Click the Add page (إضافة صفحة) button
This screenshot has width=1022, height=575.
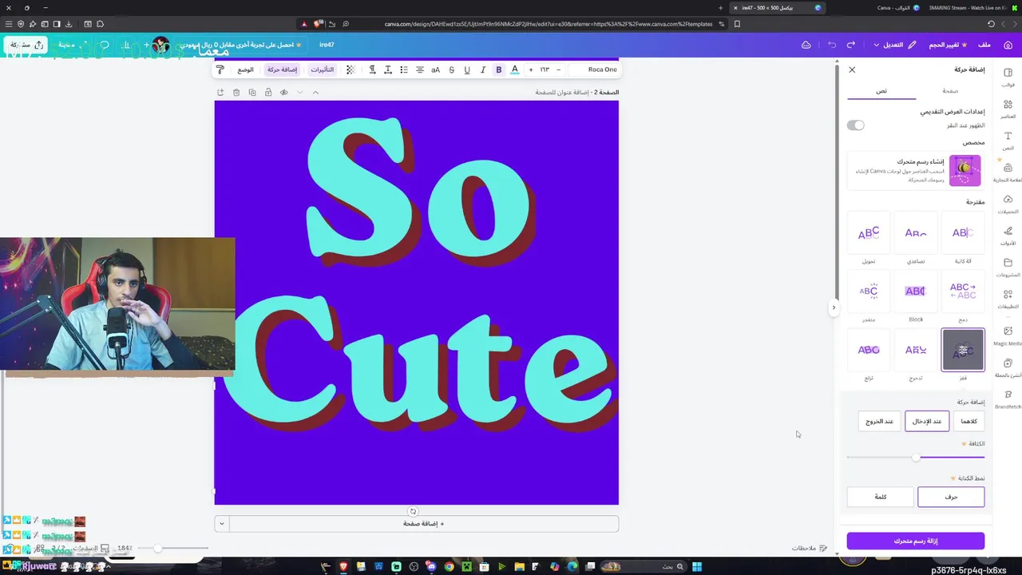click(x=423, y=524)
